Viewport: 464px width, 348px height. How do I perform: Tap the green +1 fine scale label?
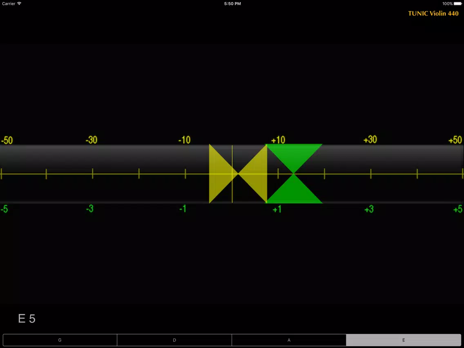click(x=277, y=210)
